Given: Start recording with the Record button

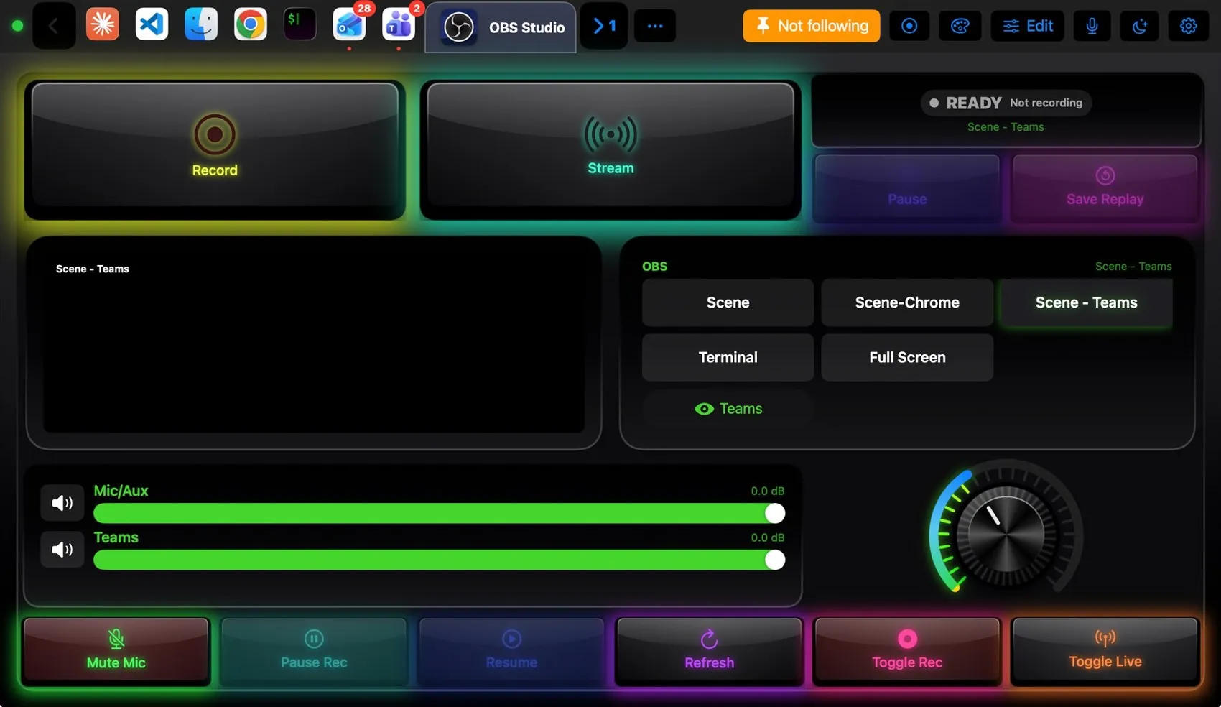Looking at the screenshot, I should coord(215,149).
